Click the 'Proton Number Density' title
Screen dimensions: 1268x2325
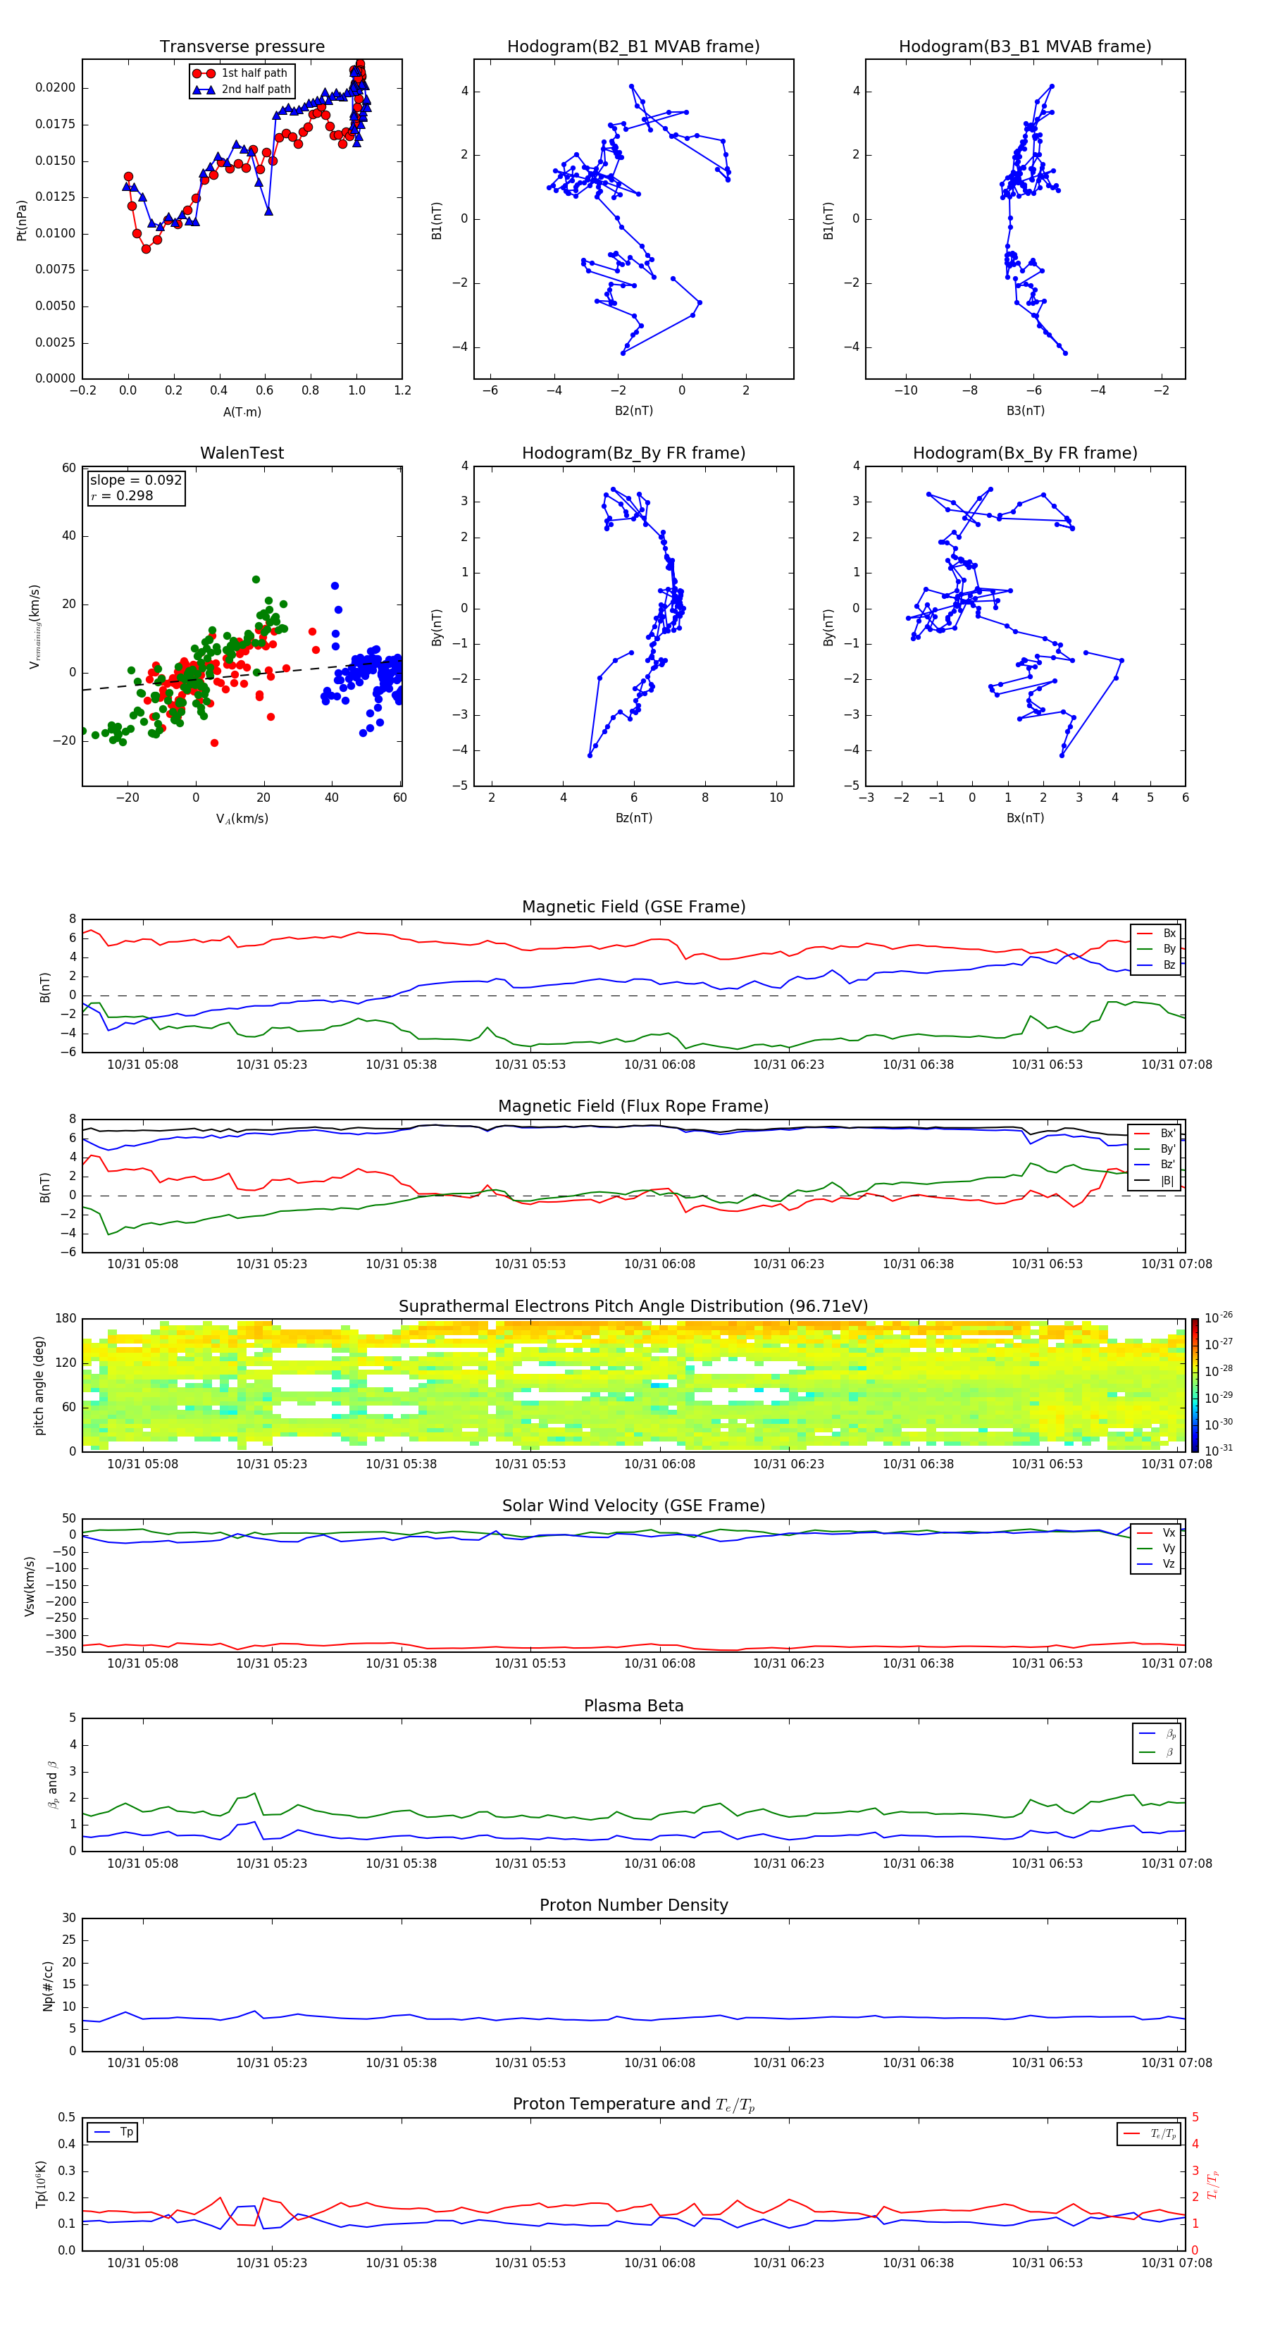(x=633, y=1905)
